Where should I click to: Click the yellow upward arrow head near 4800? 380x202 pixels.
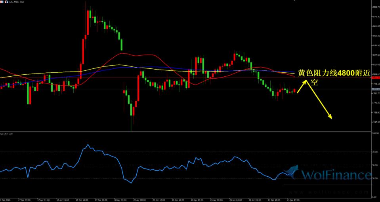pyautogui.click(x=306, y=82)
